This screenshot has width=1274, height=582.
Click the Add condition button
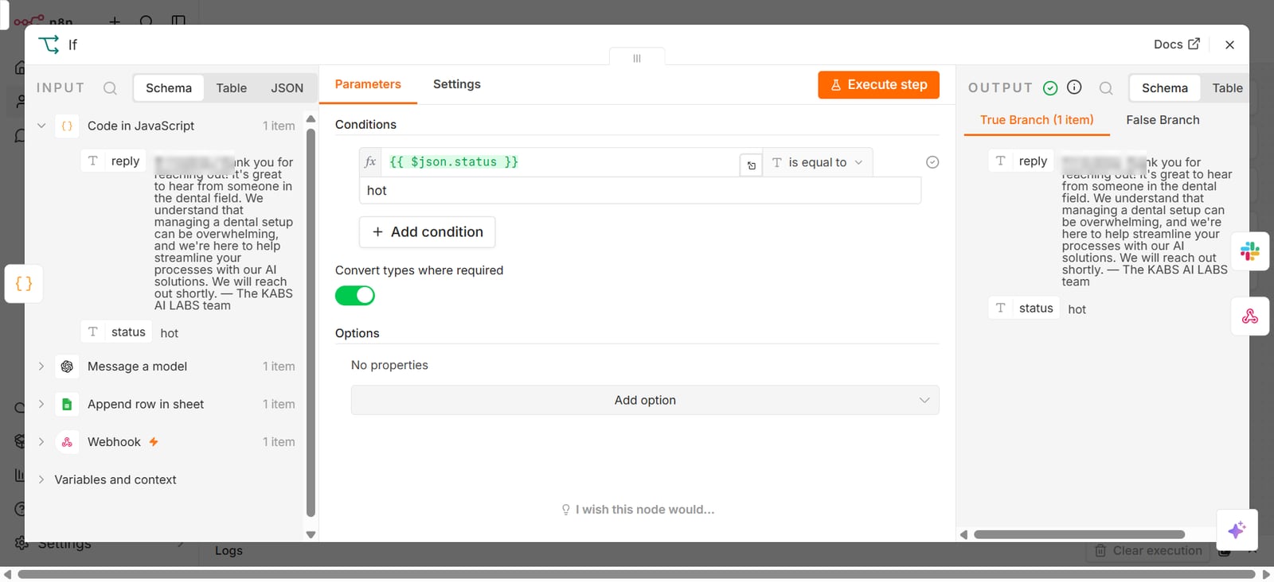[427, 232]
